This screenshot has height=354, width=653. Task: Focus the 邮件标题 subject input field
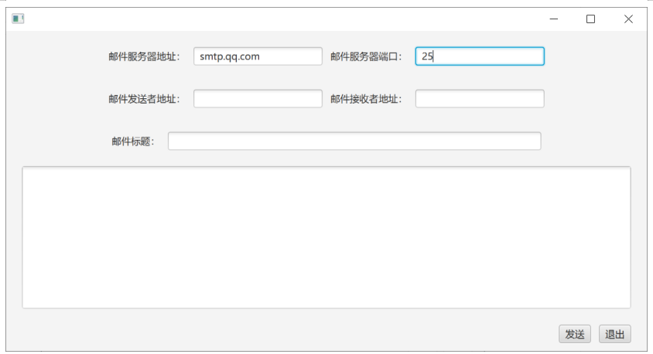[354, 141]
